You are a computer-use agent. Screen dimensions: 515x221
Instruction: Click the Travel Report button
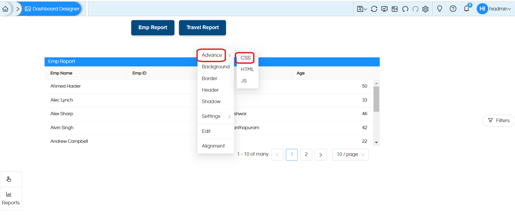pos(202,28)
